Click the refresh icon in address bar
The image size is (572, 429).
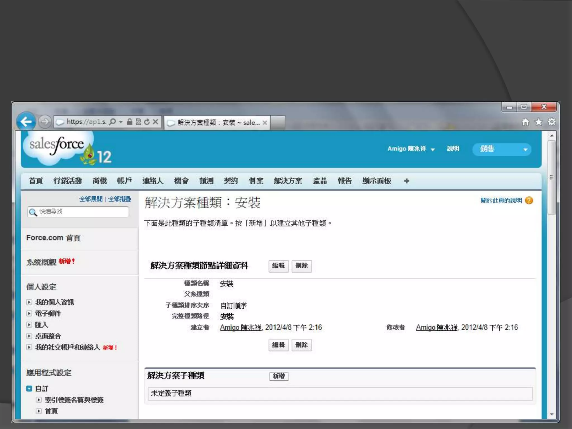[147, 122]
